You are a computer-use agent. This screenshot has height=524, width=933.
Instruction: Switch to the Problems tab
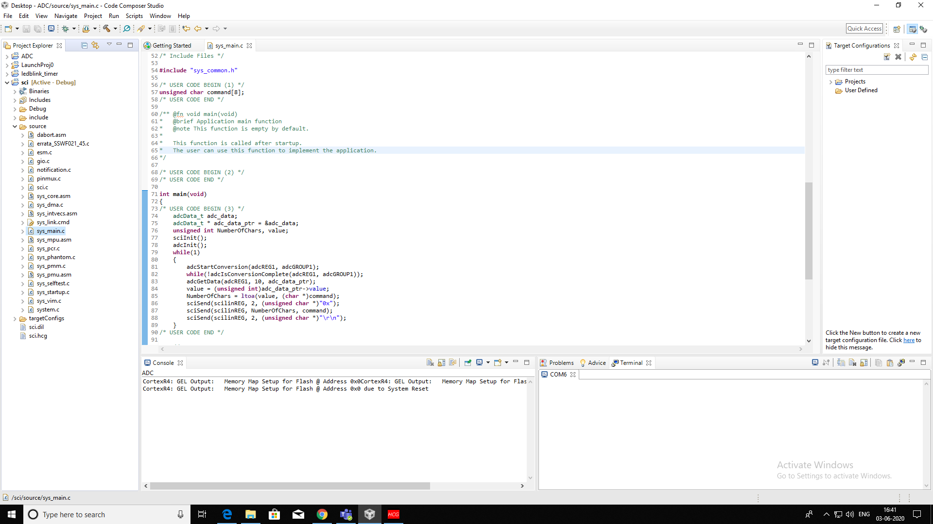coord(557,363)
